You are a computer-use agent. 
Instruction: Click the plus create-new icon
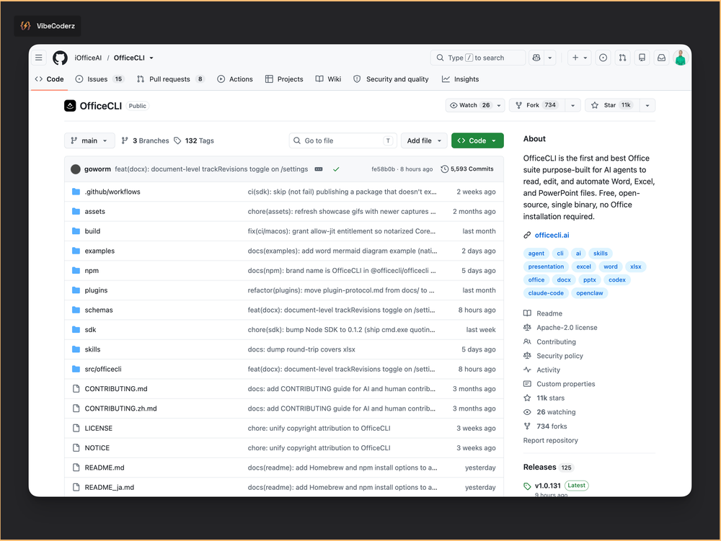point(575,58)
